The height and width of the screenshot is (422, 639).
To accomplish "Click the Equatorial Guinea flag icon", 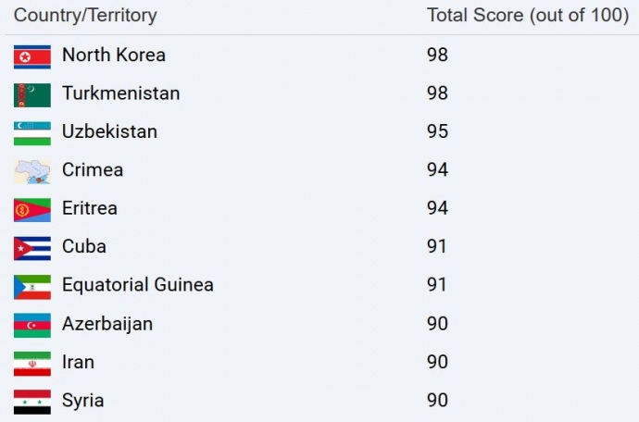I will (32, 287).
